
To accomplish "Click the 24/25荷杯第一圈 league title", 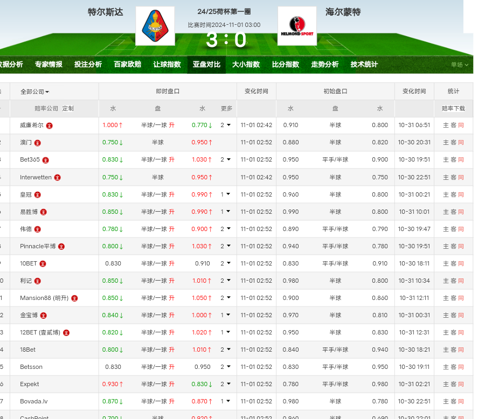I will [x=224, y=12].
